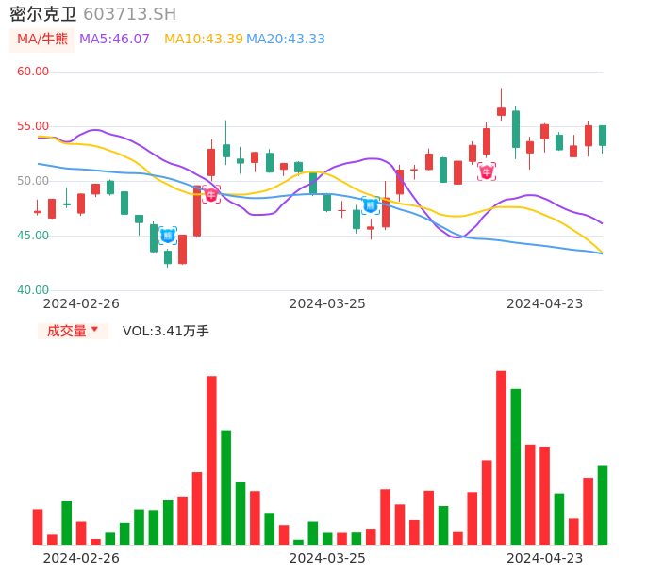647x571 pixels.
Task: Click the pink bear marker near 51.00
Action: coord(487,171)
